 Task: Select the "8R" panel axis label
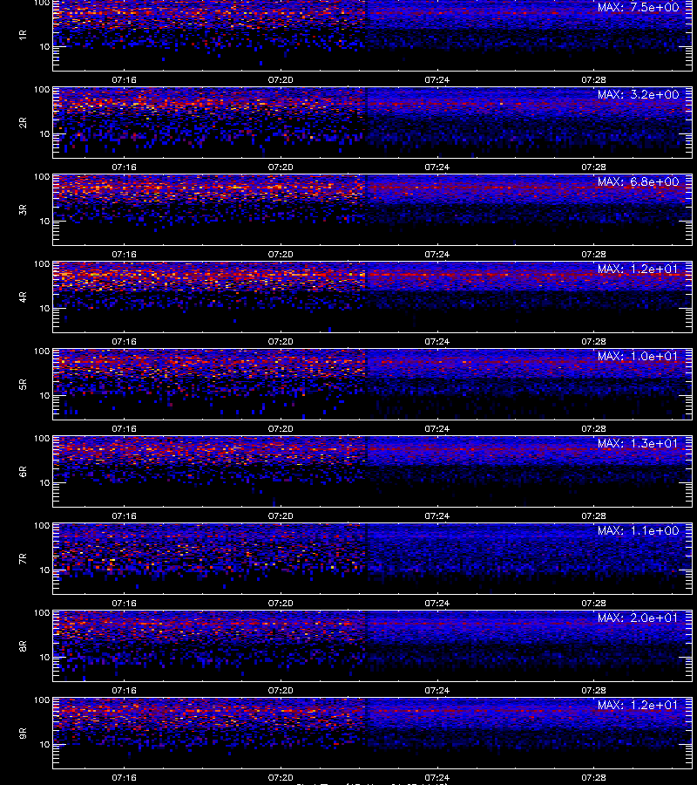click(x=23, y=645)
